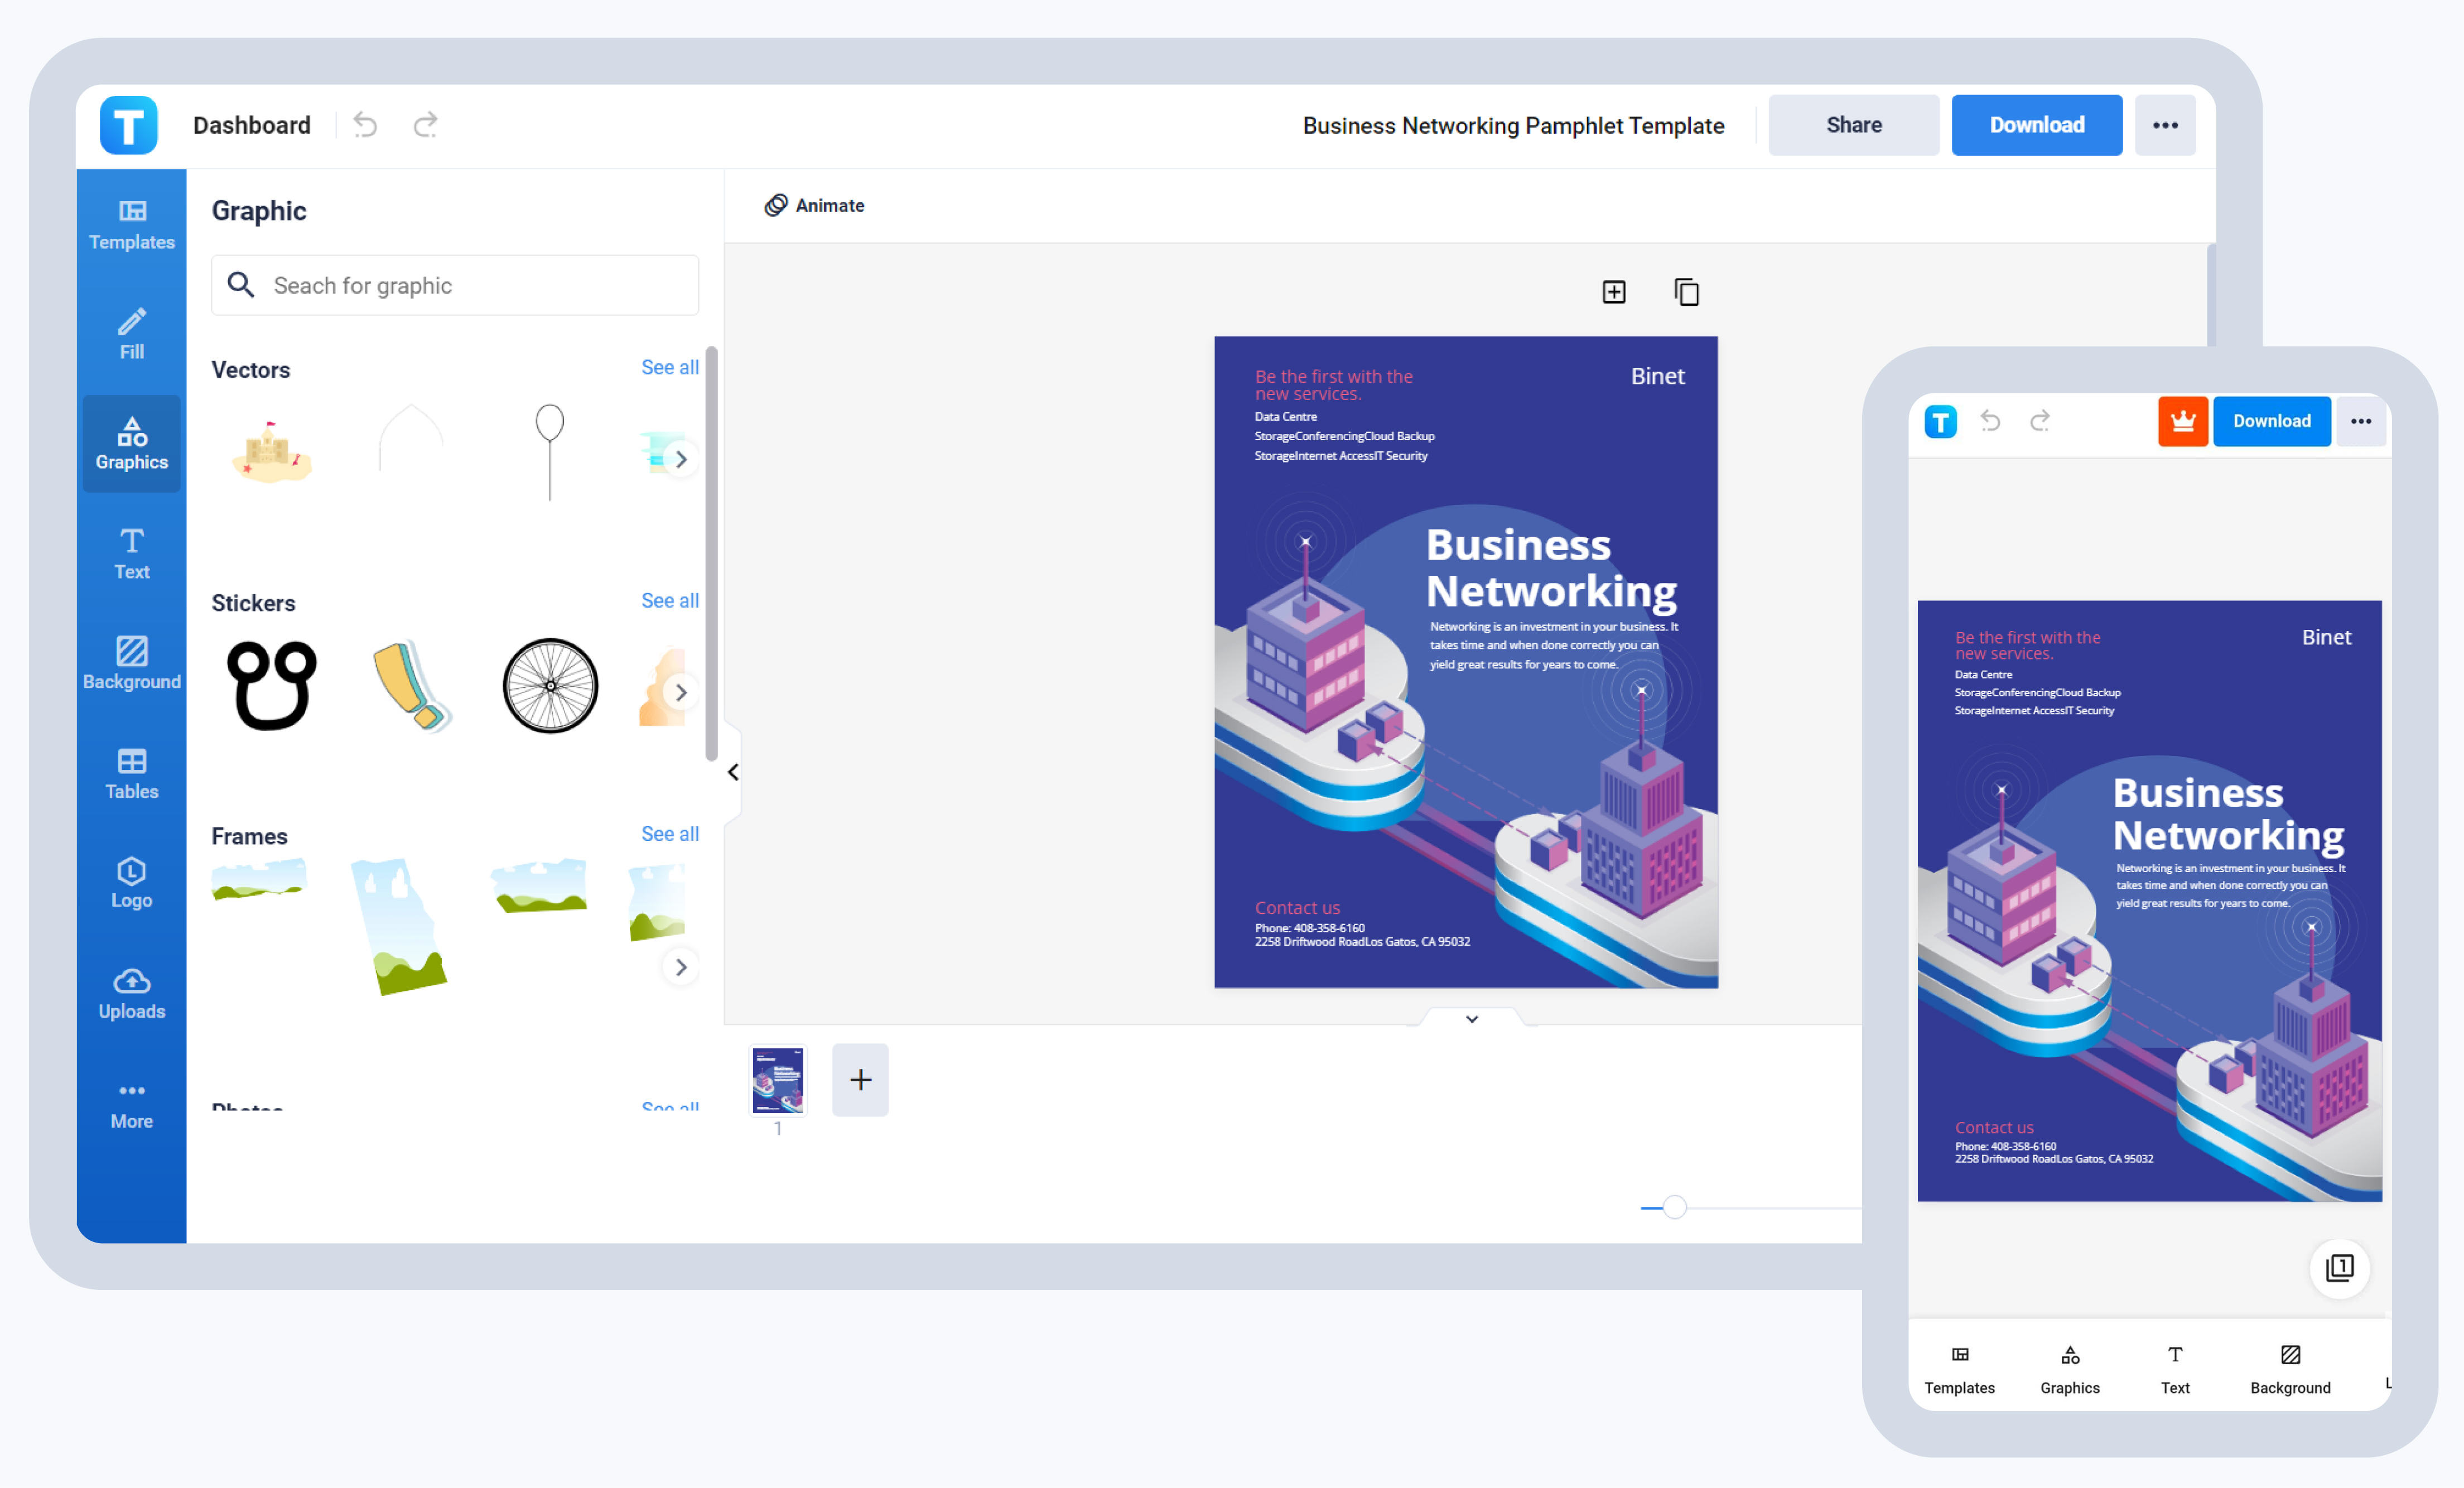The image size is (2464, 1488).
Task: Open the Templates panel in the sidebar
Action: coord(131,225)
